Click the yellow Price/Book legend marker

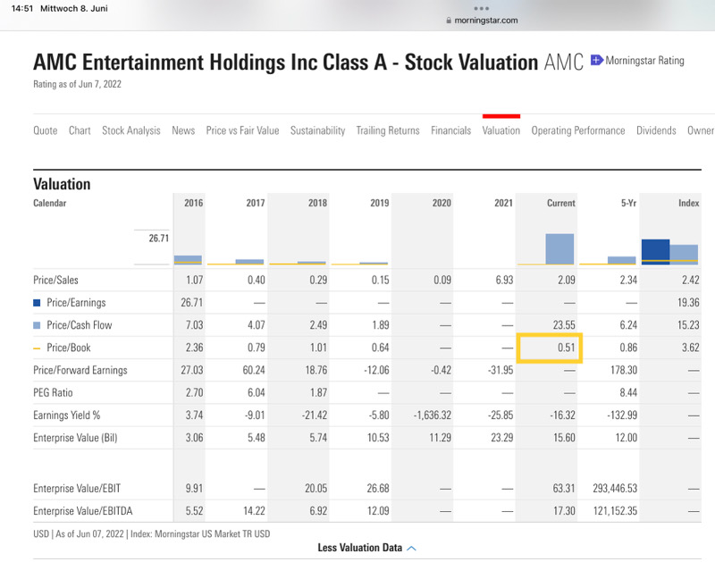[38, 346]
